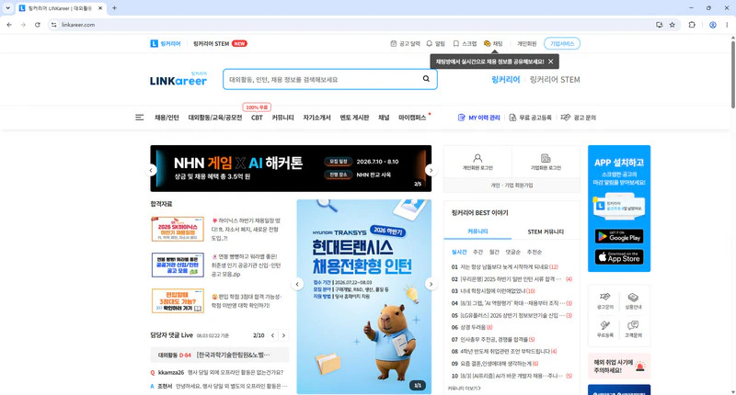This screenshot has width=736, height=395.
Task: Click the LINKareer main logo
Action: click(x=178, y=79)
